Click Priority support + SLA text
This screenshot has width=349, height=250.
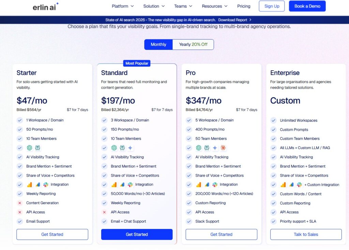tap(298, 221)
